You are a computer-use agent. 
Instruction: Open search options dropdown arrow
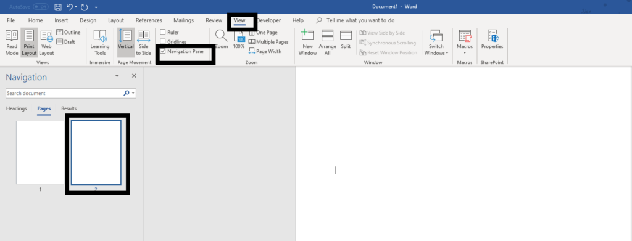pyautogui.click(x=133, y=93)
